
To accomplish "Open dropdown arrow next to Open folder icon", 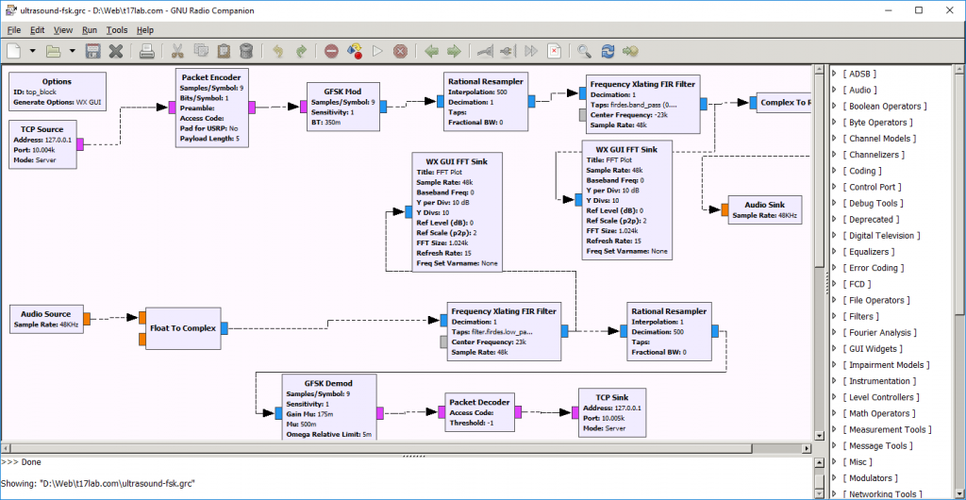I will (73, 51).
